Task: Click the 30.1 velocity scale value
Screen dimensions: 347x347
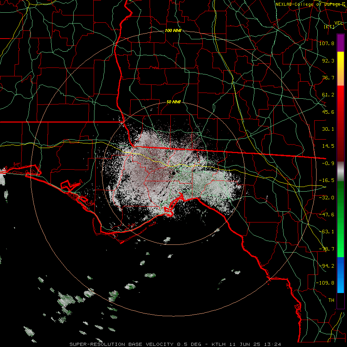Action: pos(328,129)
